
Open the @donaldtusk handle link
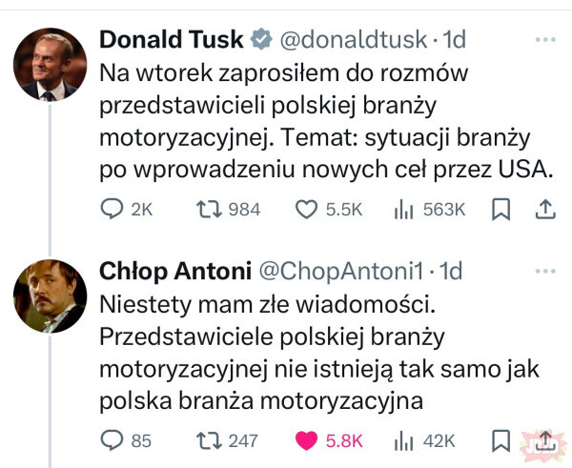pos(350,40)
